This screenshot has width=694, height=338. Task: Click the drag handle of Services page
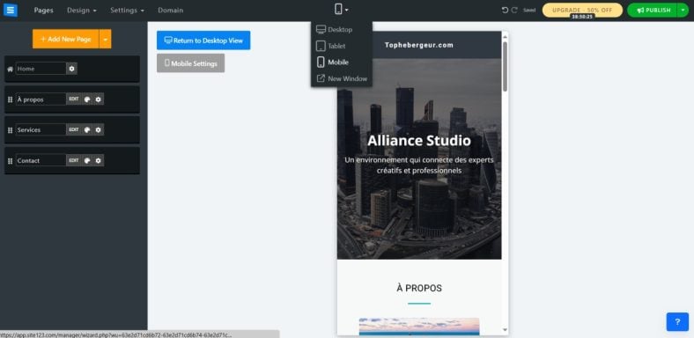[11, 130]
